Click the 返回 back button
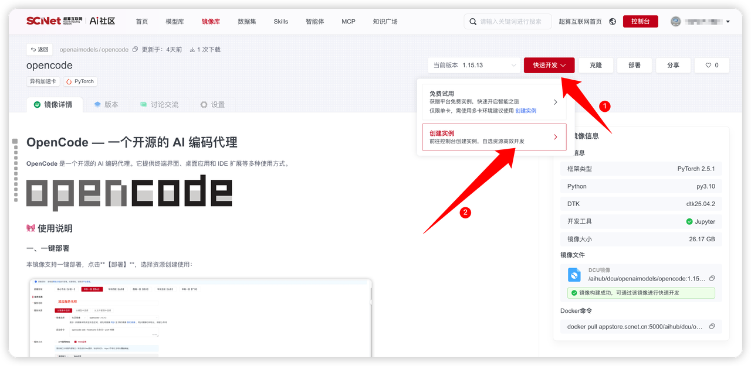The width and height of the screenshot is (751, 366). tap(40, 49)
